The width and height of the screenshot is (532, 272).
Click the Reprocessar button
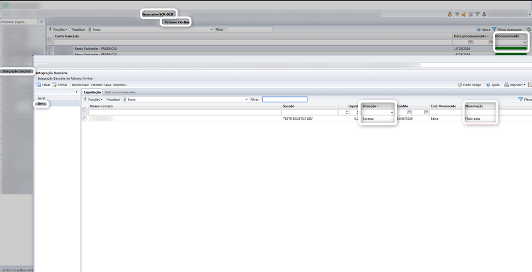[x=80, y=85]
